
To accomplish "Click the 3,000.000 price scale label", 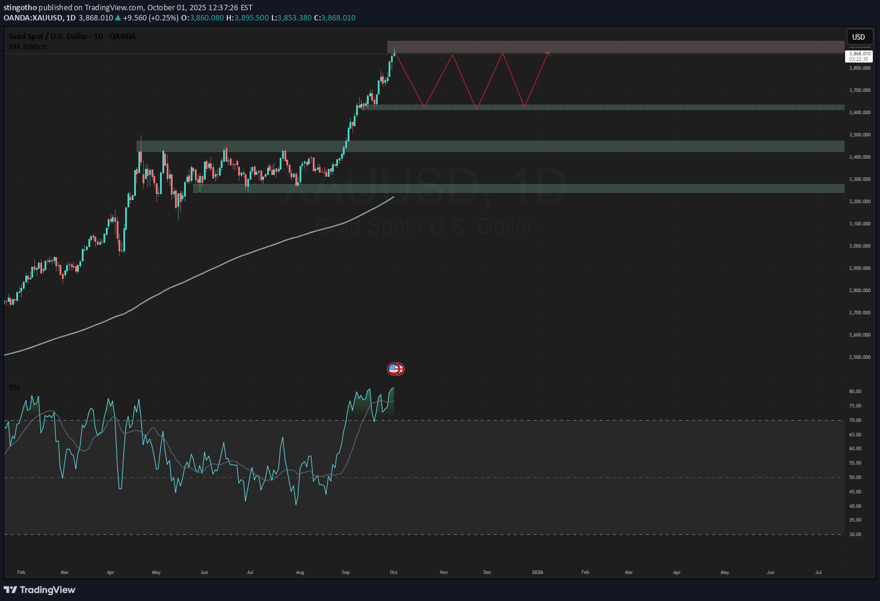I will click(x=860, y=246).
